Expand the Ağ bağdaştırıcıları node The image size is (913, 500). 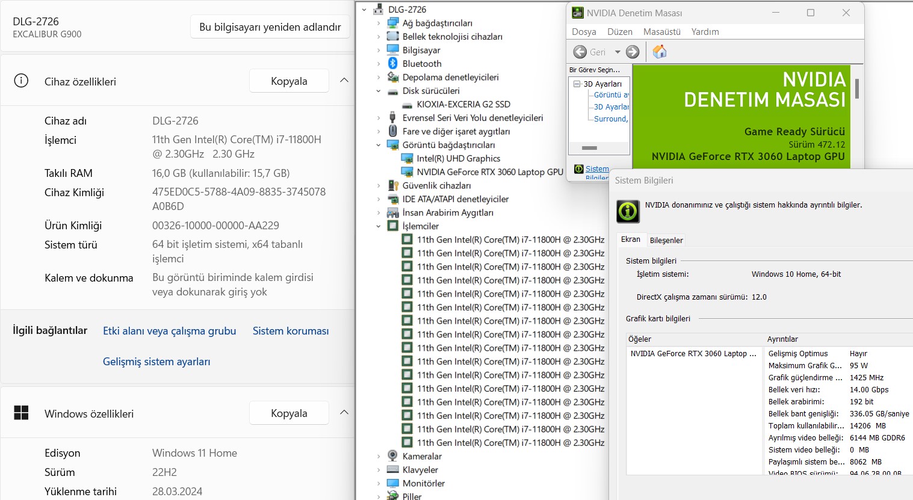(x=379, y=23)
